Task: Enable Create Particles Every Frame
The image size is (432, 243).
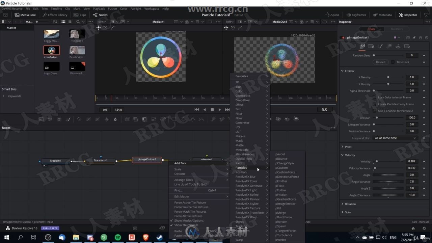Action: tap(374, 104)
